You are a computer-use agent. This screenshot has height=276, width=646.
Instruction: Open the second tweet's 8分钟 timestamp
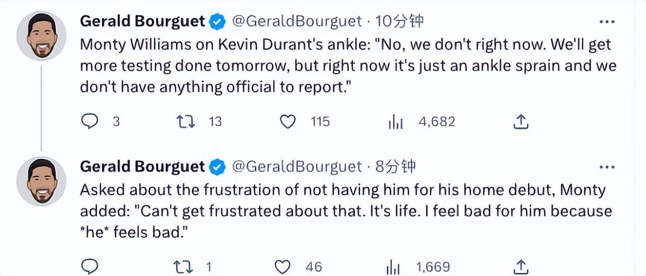click(396, 166)
